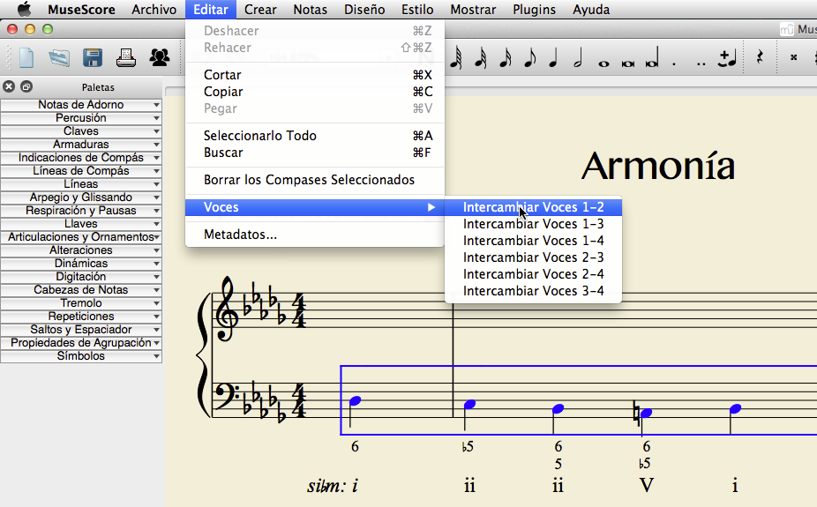This screenshot has height=507, width=817.
Task: Expand the Repeticiones palette
Action: coord(81,317)
